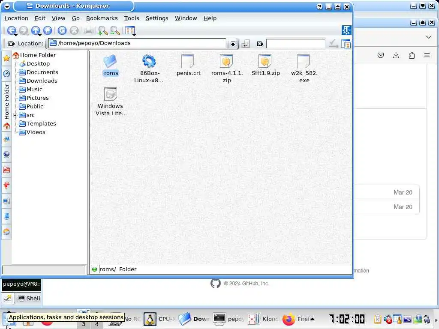The image size is (439, 329).
Task: Open the Location menu
Action: click(16, 18)
